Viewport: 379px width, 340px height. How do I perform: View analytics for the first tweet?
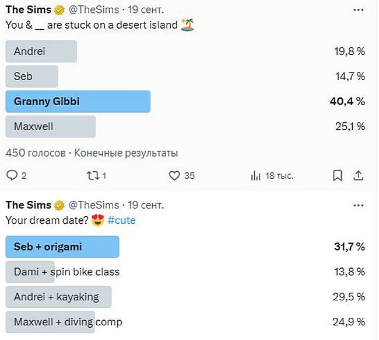255,175
